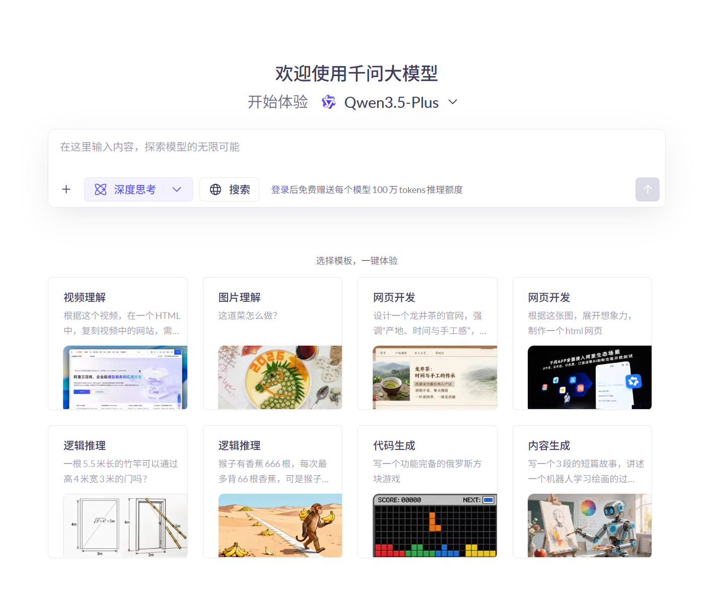Select the 龙井茶 webpage design template
This screenshot has height=594, width=710.
(427, 344)
